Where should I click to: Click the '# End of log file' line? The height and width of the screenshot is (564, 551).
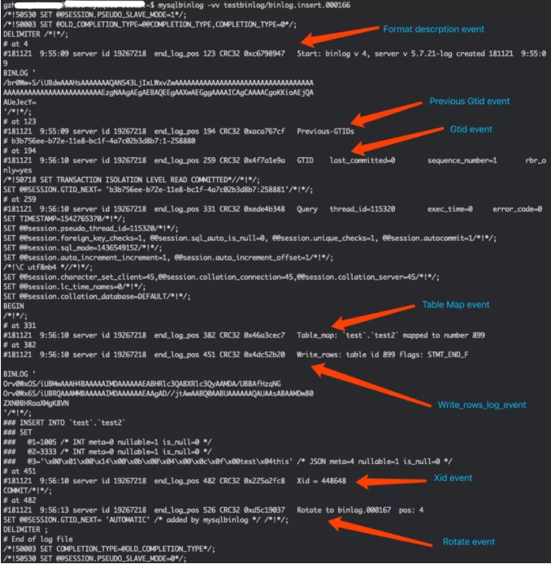(x=37, y=540)
